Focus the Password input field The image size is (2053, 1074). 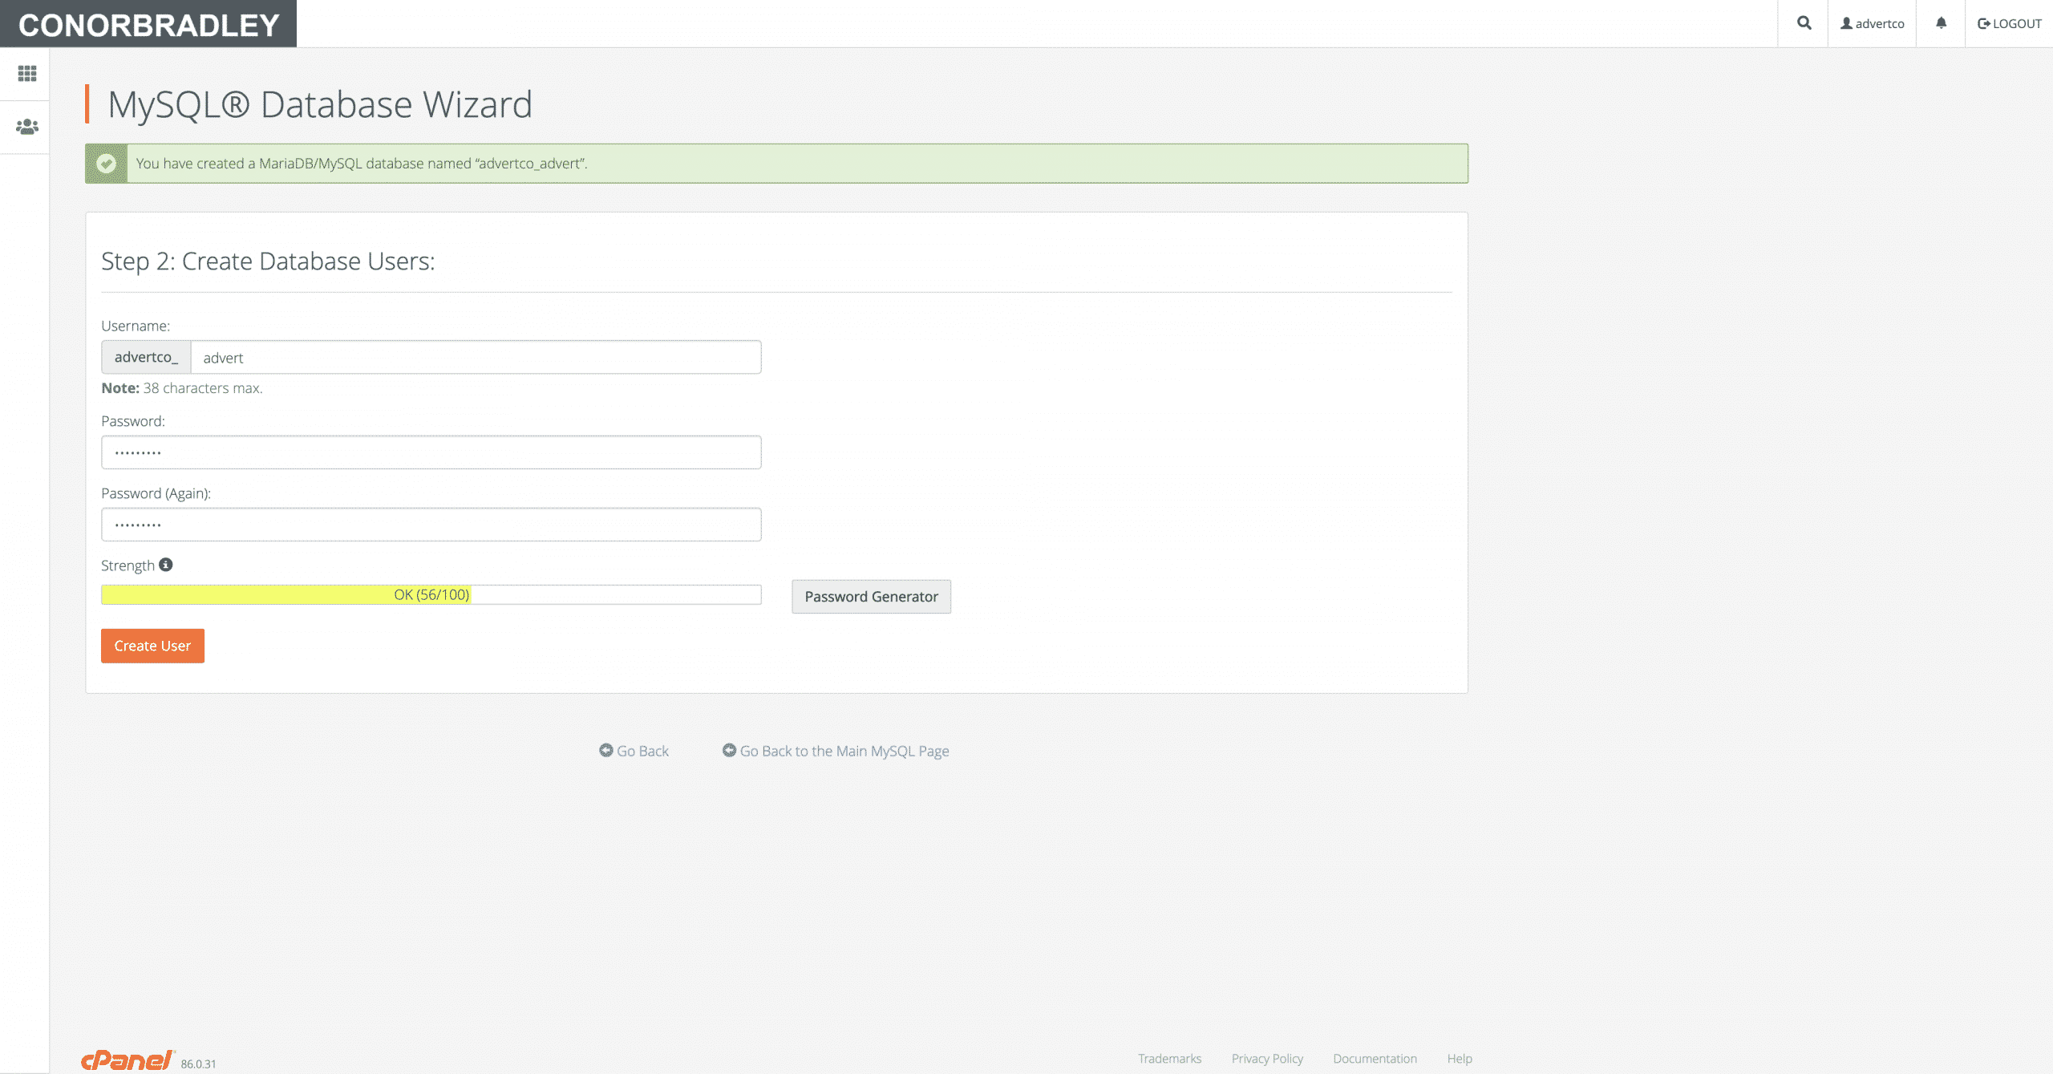pos(431,452)
